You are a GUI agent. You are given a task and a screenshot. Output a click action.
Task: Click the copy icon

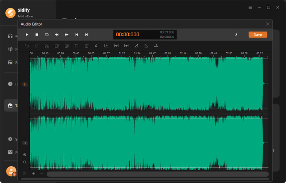(x=57, y=46)
